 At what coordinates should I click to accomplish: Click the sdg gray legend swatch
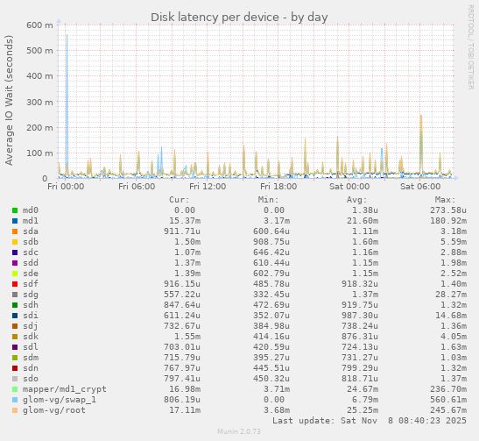(x=15, y=295)
